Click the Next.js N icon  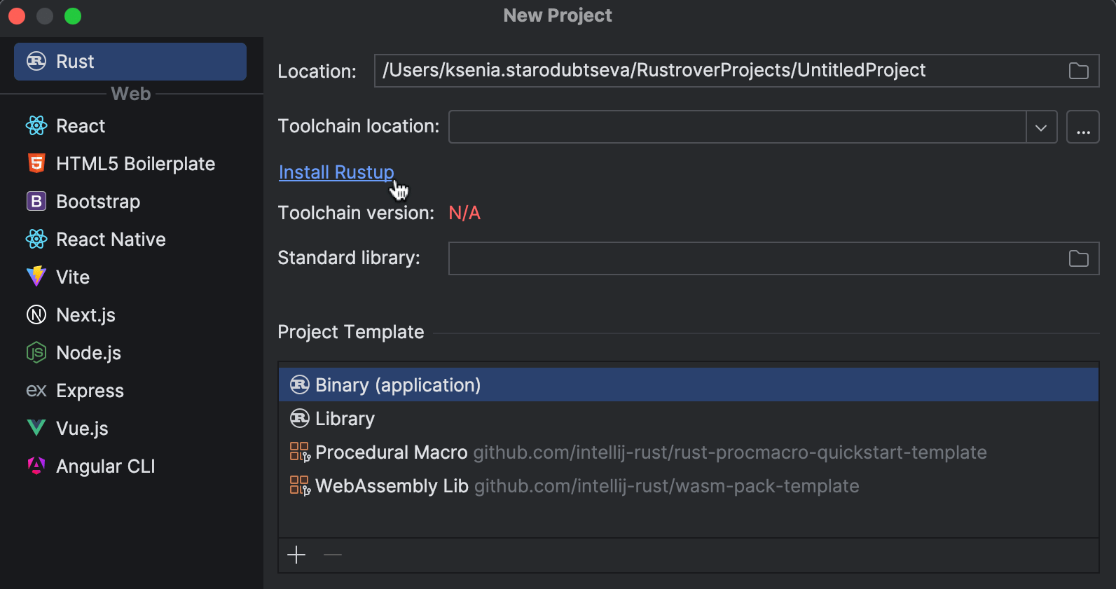click(36, 315)
